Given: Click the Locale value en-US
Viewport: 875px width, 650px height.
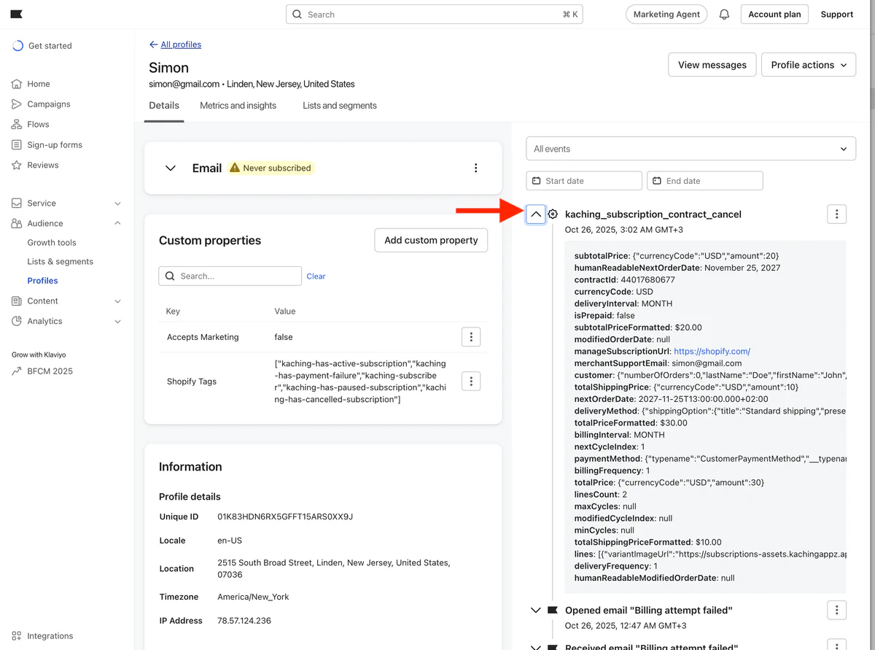Looking at the screenshot, I should tap(230, 541).
